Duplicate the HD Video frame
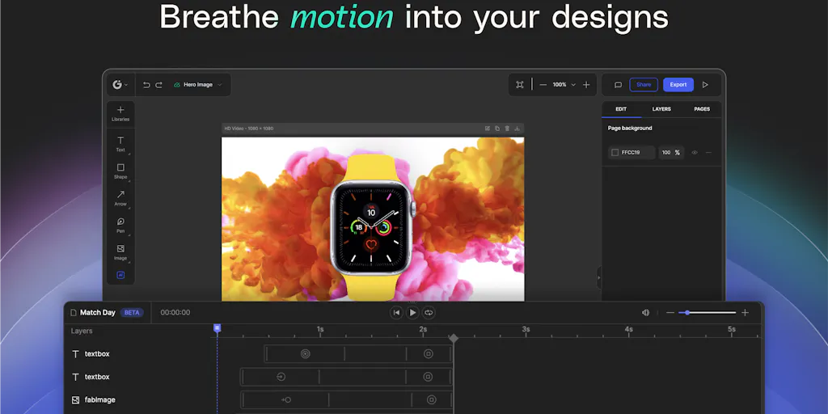 point(497,129)
